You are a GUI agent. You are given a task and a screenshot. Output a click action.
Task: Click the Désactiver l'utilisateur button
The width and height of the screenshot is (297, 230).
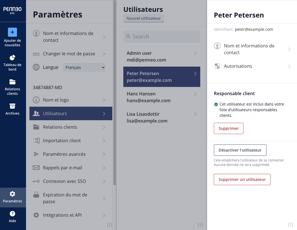[x=240, y=150]
